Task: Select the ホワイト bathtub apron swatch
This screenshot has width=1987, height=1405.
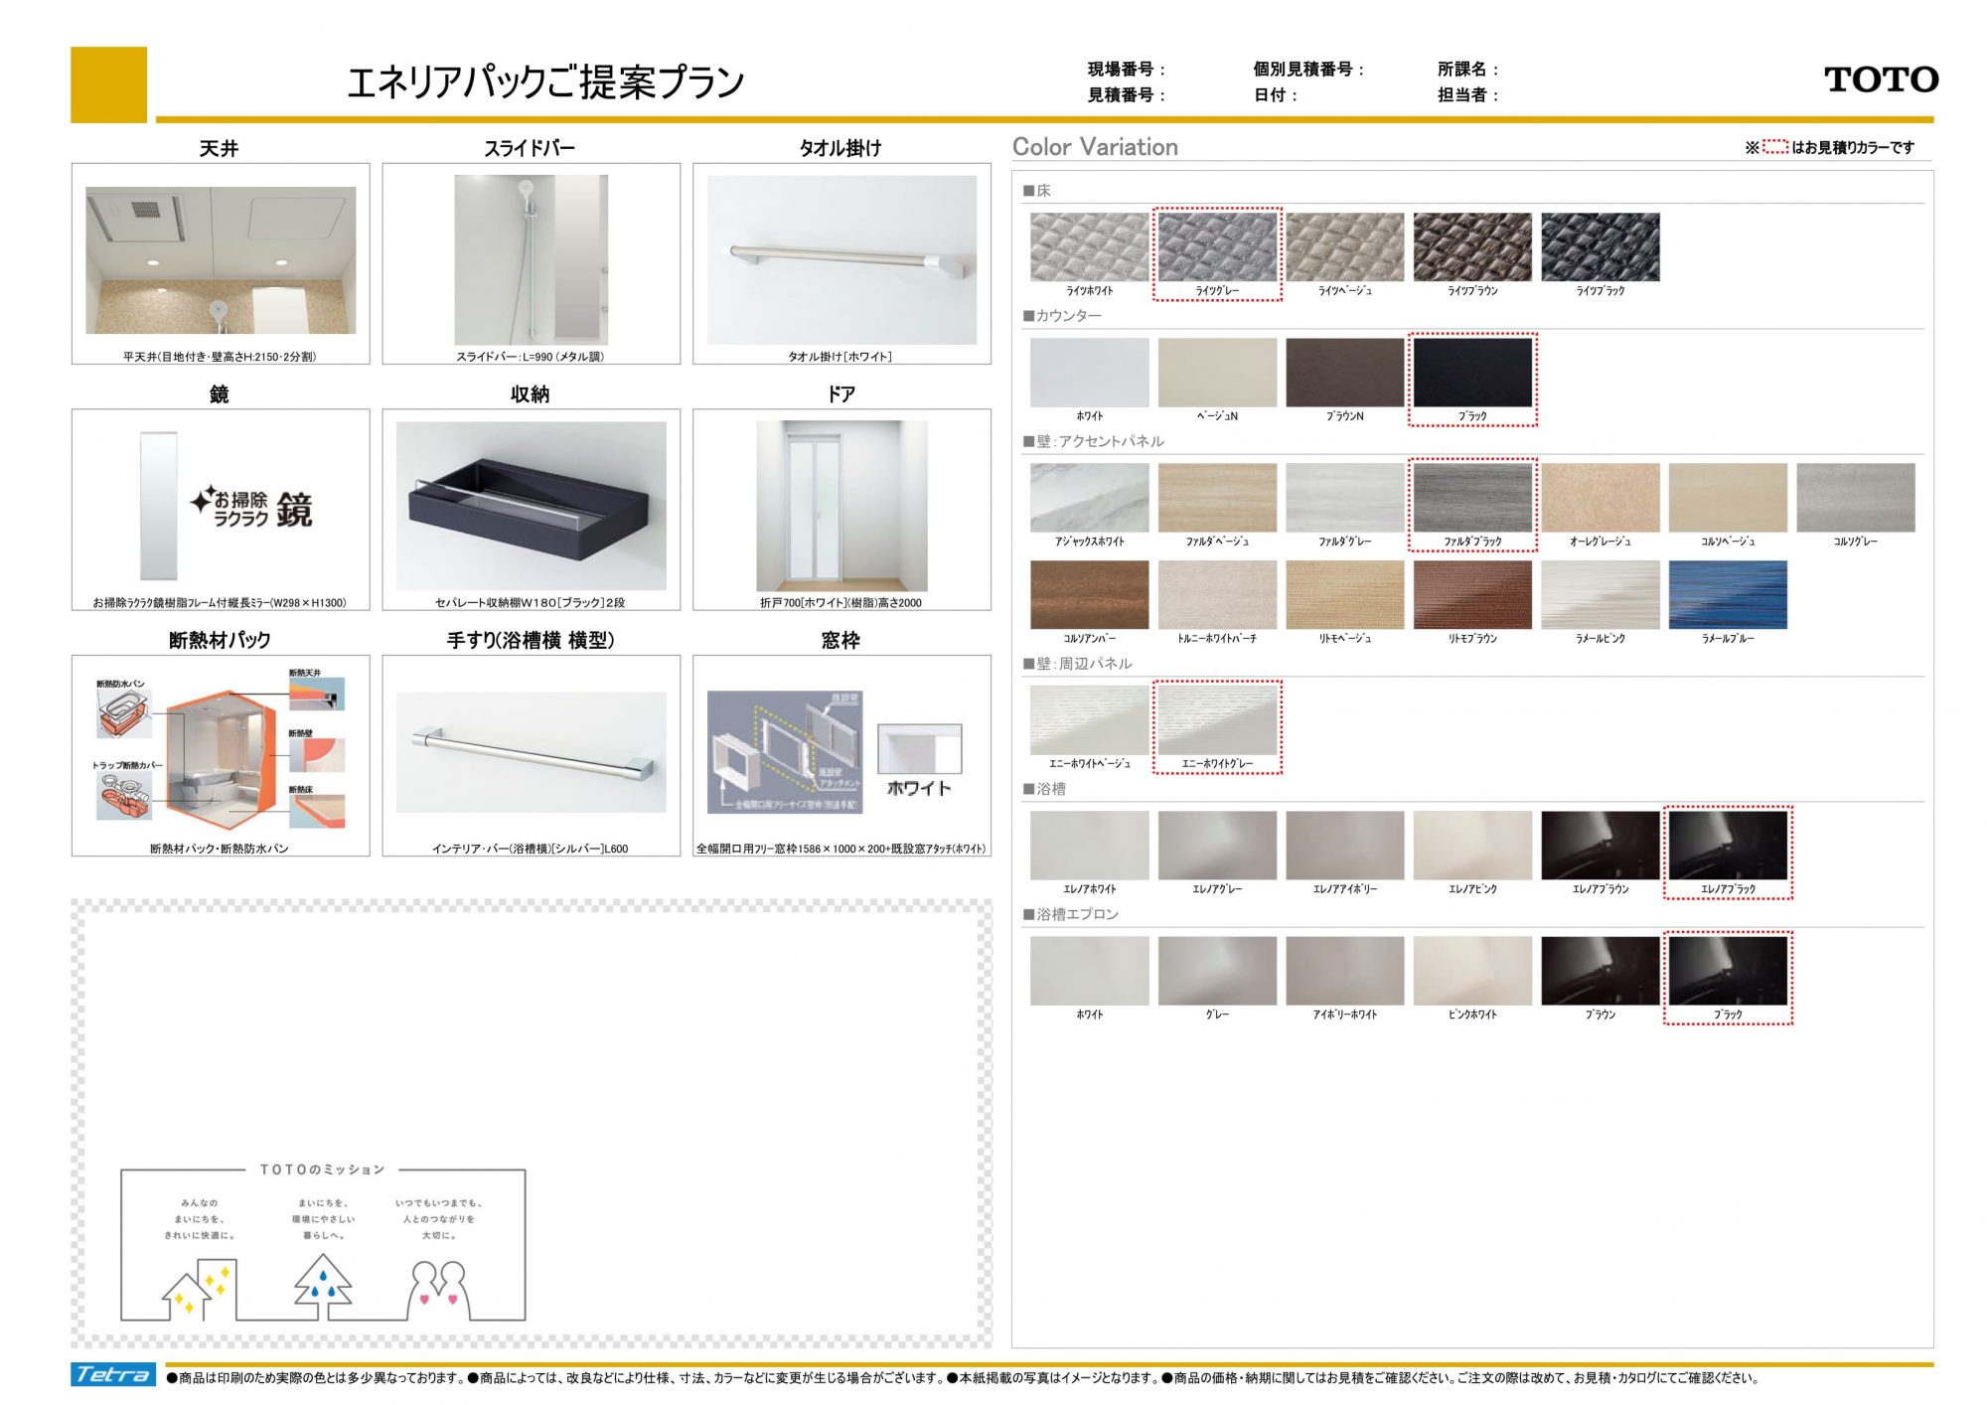Action: click(x=1089, y=971)
